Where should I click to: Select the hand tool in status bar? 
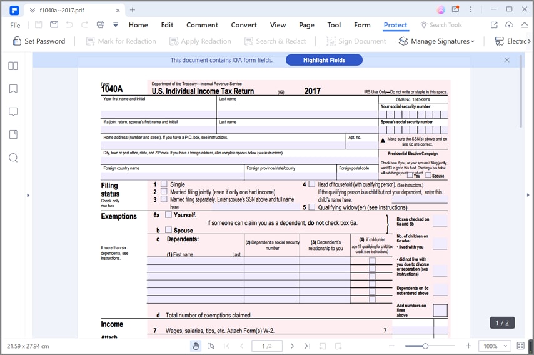196,346
